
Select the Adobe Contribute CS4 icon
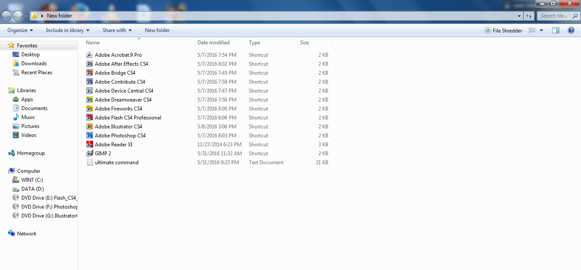click(x=90, y=82)
